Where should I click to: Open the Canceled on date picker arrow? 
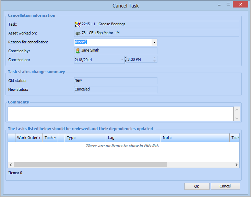(x=122, y=59)
